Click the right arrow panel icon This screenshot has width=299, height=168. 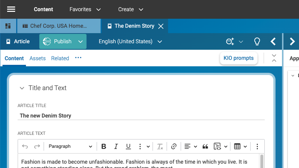click(292, 41)
